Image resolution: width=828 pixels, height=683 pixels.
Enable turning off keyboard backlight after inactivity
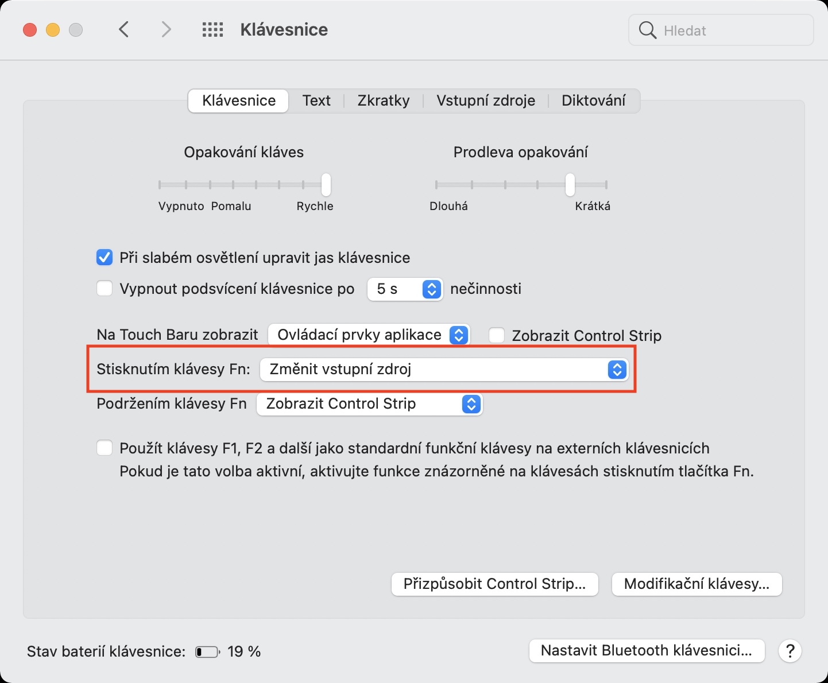pyautogui.click(x=105, y=288)
